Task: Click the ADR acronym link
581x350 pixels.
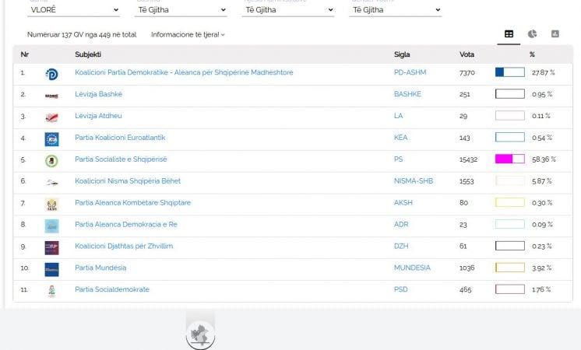Action: point(401,224)
